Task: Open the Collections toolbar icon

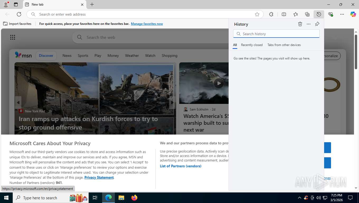Action: [x=307, y=14]
